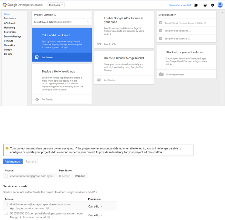The image size is (225, 220).
Task: Click the API icon beside Enable APIs
Action: pyautogui.click(x=99, y=44)
